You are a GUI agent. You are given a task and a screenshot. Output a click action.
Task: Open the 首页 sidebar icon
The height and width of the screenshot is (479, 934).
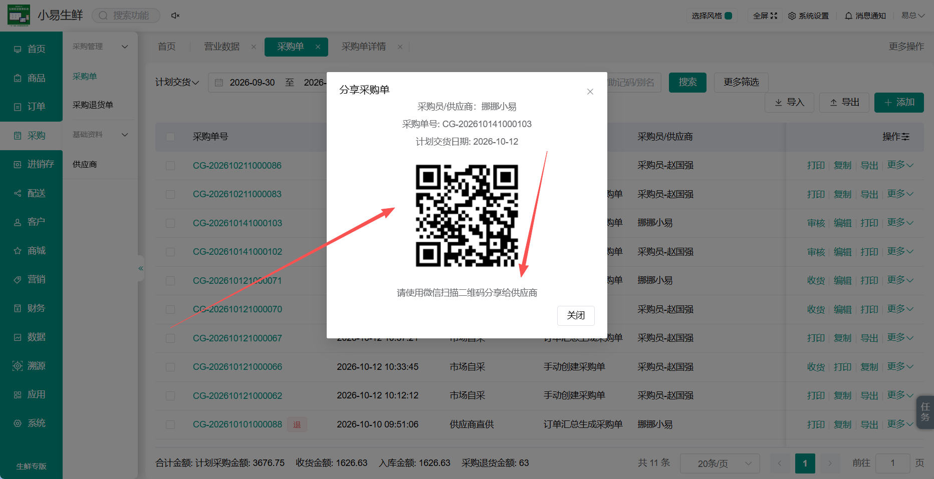tap(18, 49)
